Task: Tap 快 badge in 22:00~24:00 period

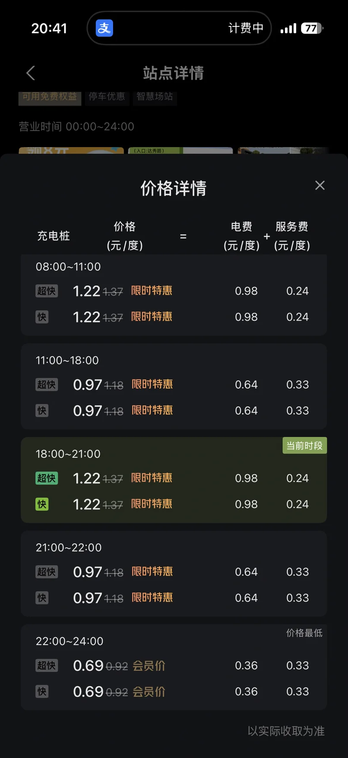Action: (x=42, y=691)
